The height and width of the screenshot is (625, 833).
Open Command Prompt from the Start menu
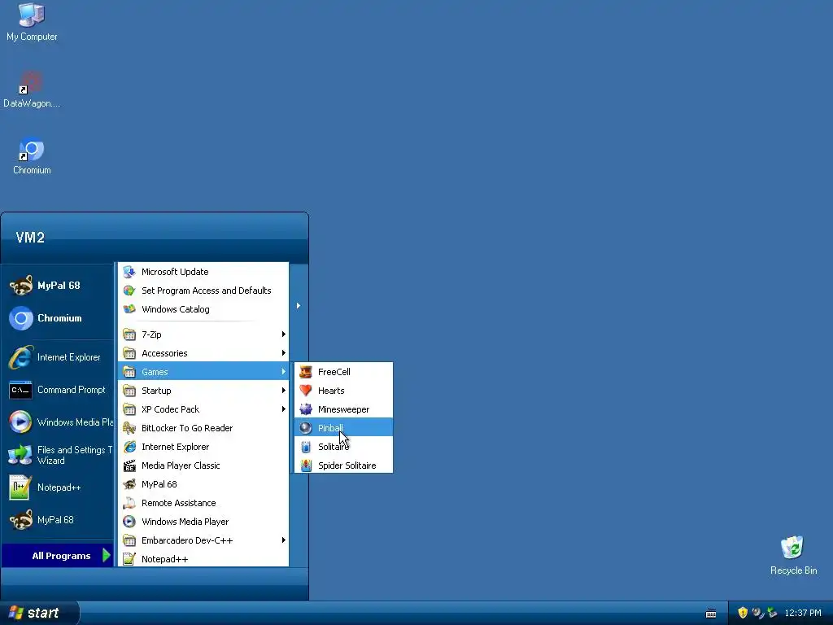click(59, 390)
